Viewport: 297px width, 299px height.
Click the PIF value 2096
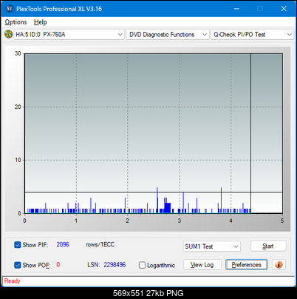pos(63,244)
